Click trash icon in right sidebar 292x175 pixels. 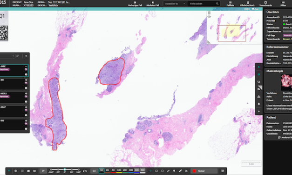258,104
